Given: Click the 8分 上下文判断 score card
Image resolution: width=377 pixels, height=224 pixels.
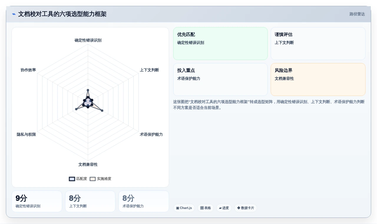Looking at the screenshot, I should 90,201.
